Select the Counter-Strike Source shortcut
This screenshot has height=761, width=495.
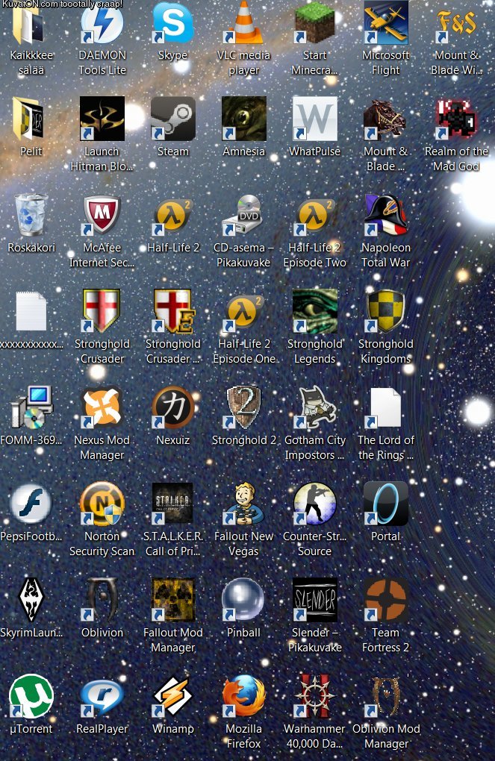(x=314, y=504)
